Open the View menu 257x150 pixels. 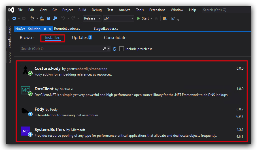(x=43, y=10)
